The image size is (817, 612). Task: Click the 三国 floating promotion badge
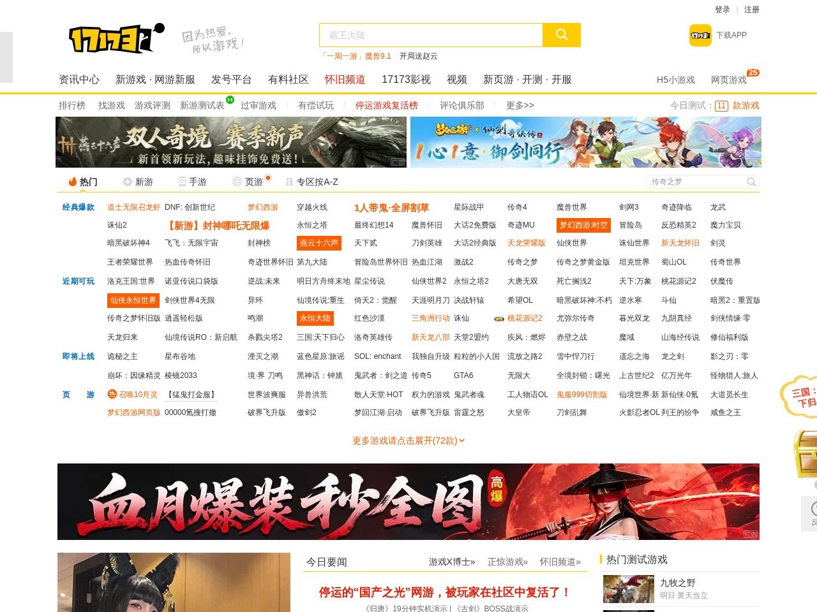click(x=799, y=397)
